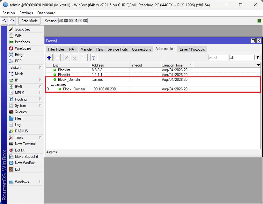Maximize the Firewall inner window

click(253, 41)
